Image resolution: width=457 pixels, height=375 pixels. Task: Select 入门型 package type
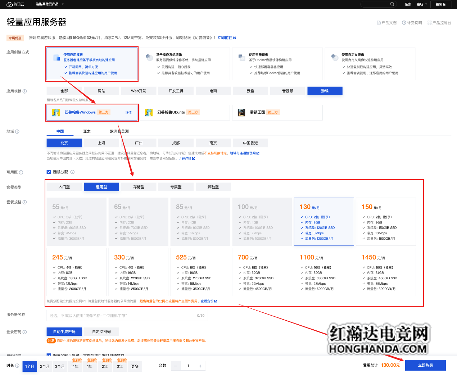tap(64, 187)
